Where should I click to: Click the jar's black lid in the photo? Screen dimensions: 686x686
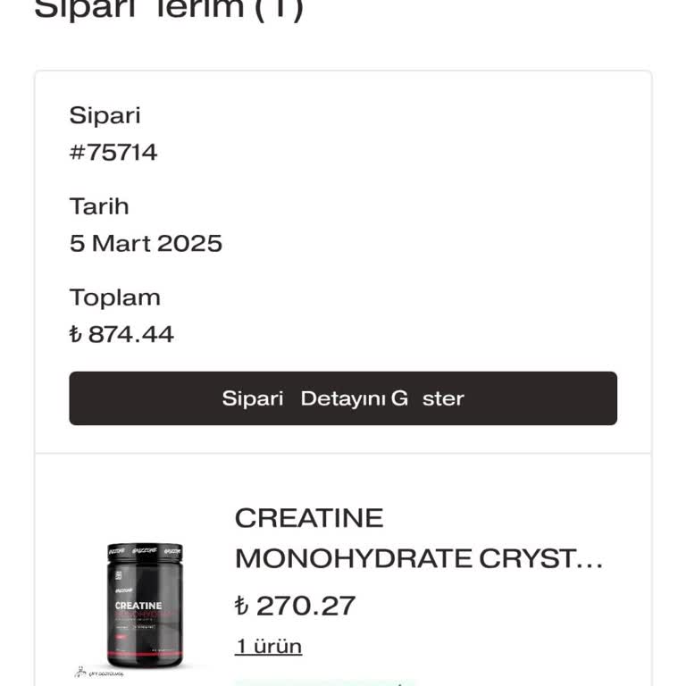click(145, 552)
